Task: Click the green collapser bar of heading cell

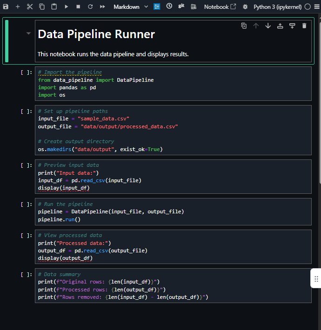Action: click(7, 41)
